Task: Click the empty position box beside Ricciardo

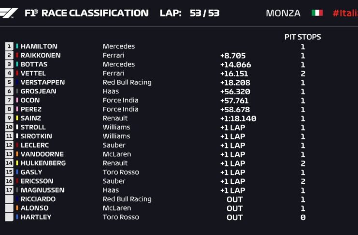Action: (x=9, y=199)
